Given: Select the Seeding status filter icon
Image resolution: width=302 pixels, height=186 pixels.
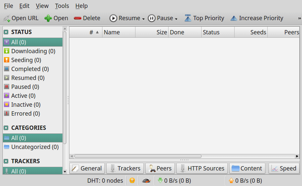Looking at the screenshot, I should click(x=7, y=60).
